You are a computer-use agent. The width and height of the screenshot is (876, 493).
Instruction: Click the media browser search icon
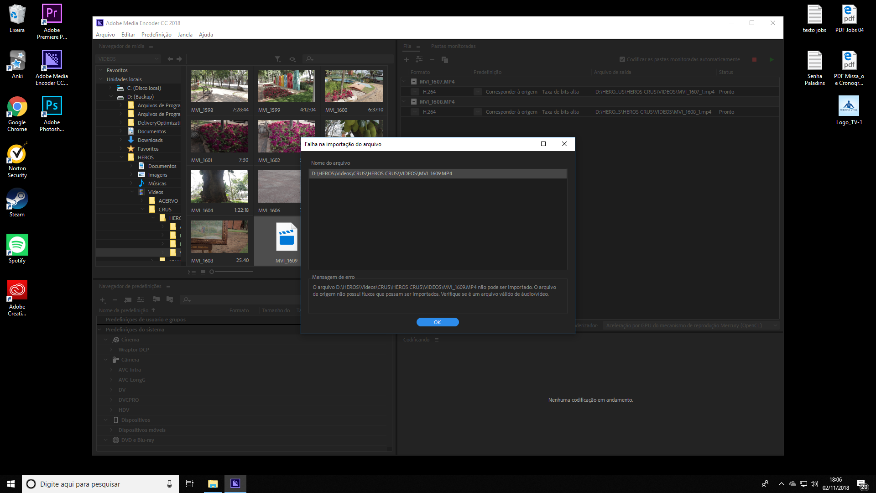pyautogui.click(x=310, y=59)
